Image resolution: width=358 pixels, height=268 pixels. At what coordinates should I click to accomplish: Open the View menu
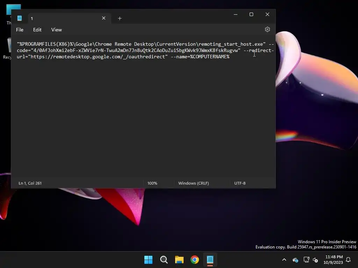coord(56,30)
